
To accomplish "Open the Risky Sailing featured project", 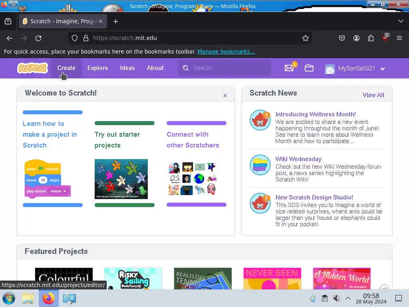I will (x=133, y=278).
